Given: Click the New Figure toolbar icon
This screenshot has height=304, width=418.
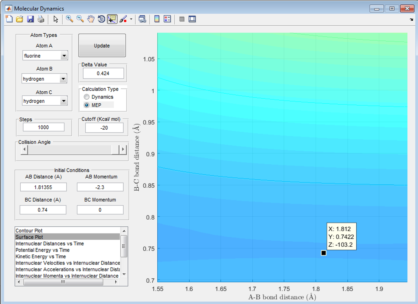Looking at the screenshot, I should [9, 19].
